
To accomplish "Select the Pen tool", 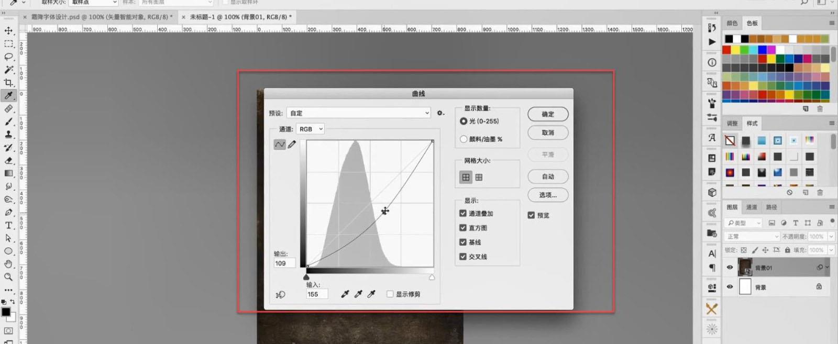I will 8,212.
